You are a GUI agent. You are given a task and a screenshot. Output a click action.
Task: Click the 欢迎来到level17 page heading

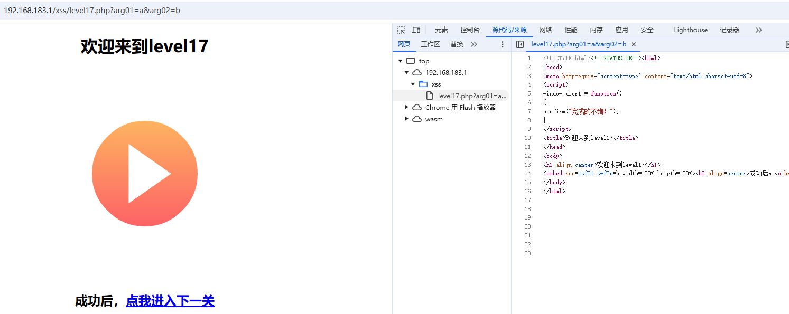pos(145,46)
